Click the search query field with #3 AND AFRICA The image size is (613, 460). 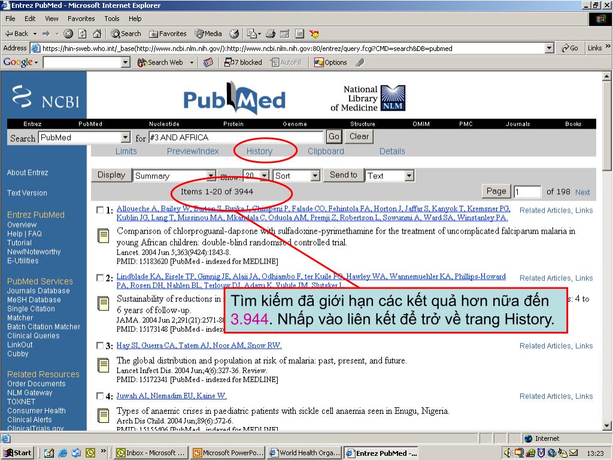coord(236,137)
